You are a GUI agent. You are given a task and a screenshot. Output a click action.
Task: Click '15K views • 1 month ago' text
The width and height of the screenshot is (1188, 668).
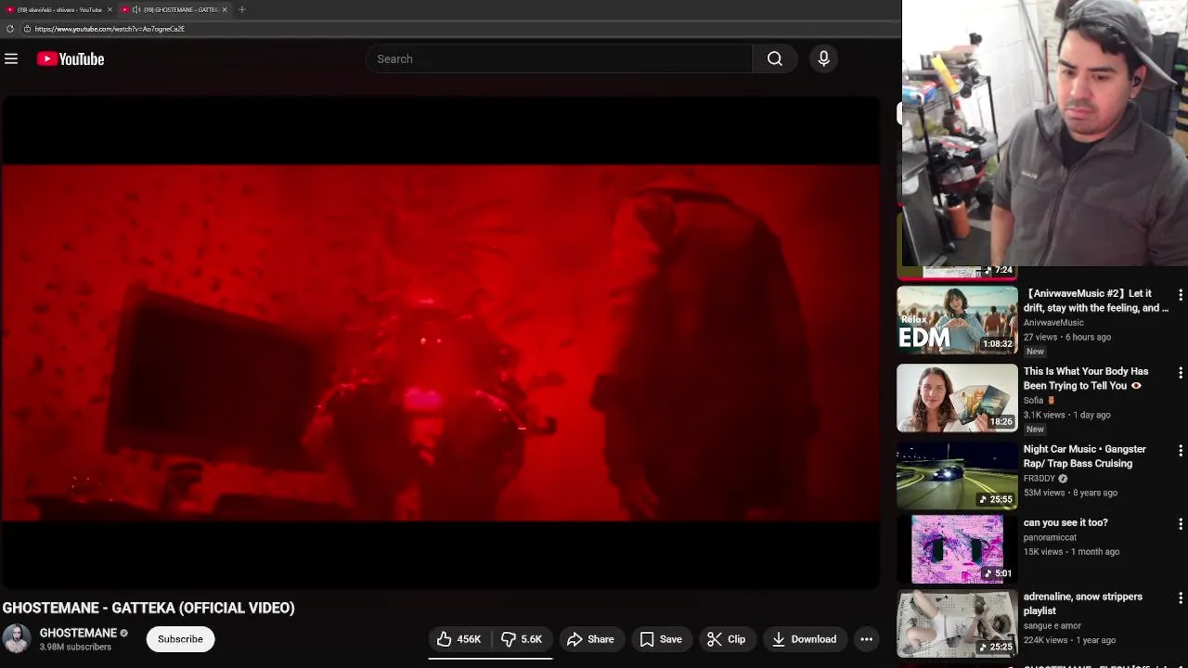tap(1071, 552)
